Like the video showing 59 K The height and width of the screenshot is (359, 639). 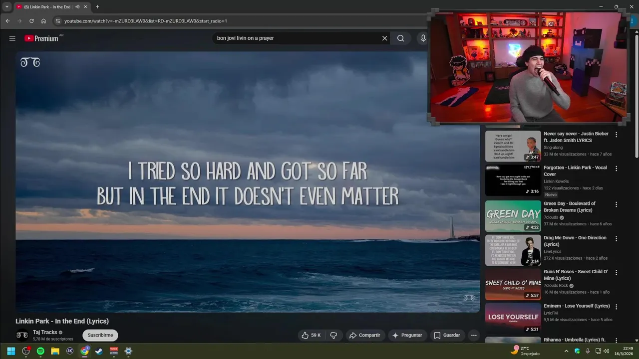click(x=311, y=335)
